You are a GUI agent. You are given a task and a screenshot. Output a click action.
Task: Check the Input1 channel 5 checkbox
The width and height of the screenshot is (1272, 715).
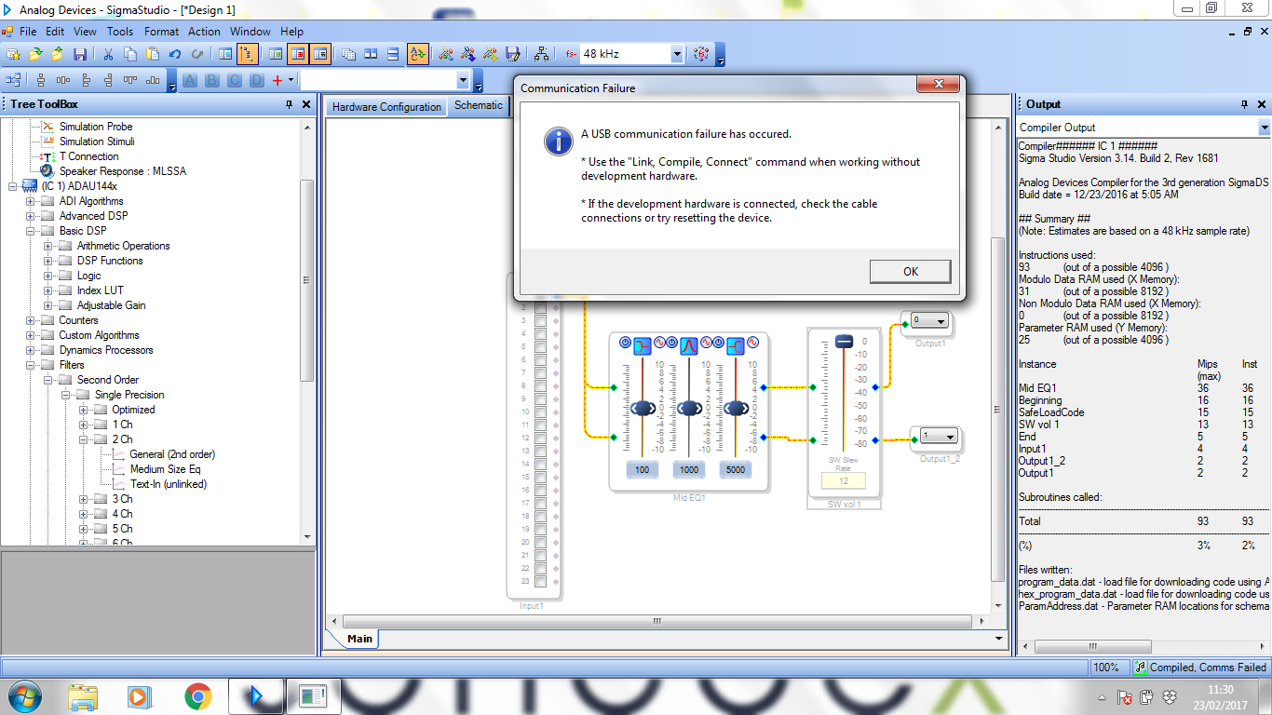point(540,346)
